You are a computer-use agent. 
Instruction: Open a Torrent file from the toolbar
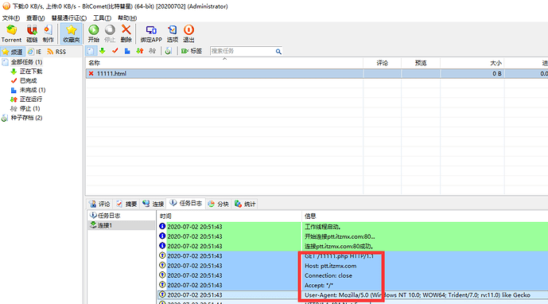tap(11, 33)
